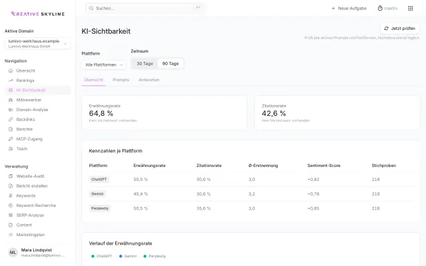
Task: Click the search magnifier icon
Action: (91, 9)
